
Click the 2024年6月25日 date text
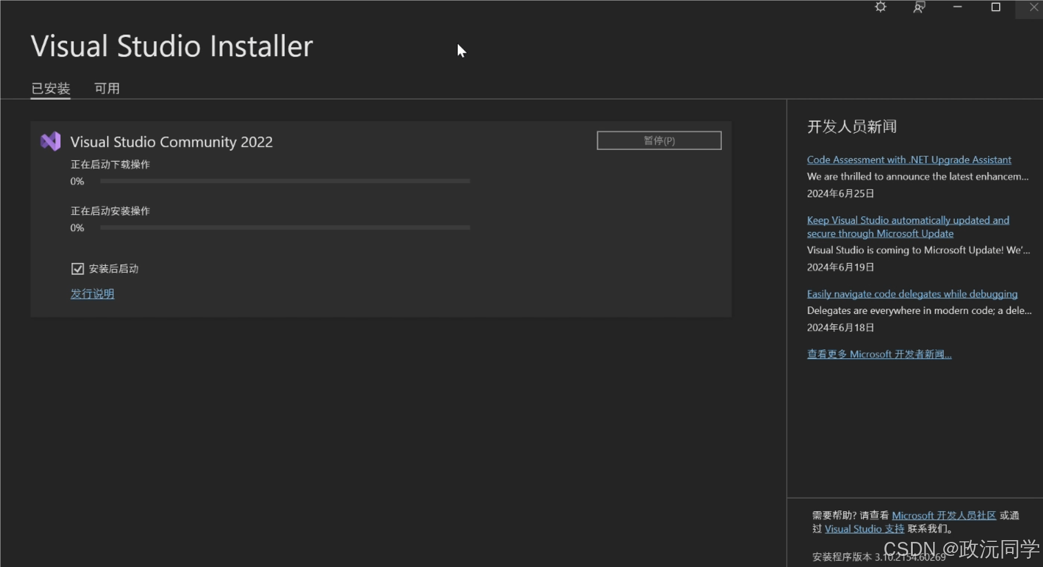tap(840, 193)
